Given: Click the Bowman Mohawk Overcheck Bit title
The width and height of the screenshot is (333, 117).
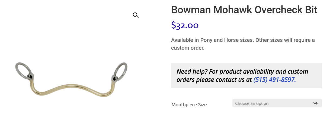Looking at the screenshot, I should (x=244, y=10).
